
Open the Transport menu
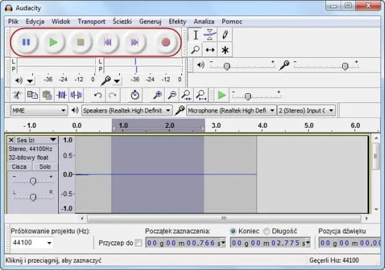pyautogui.click(x=91, y=22)
